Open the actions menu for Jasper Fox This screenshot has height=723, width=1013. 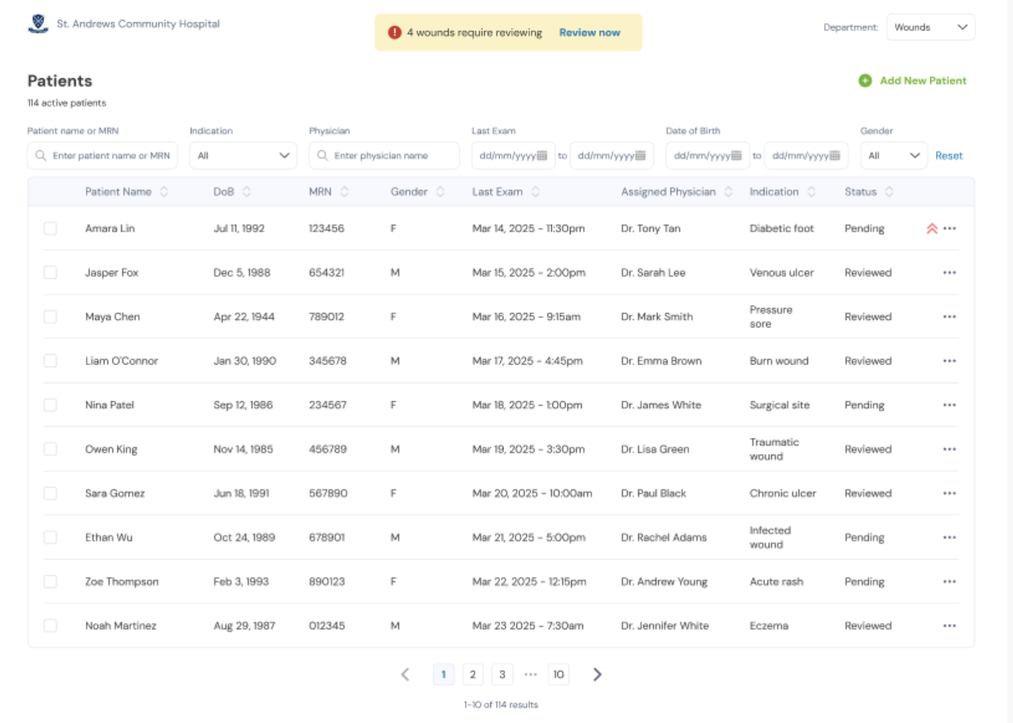coord(950,273)
